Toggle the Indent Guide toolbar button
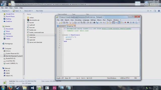 119,22
